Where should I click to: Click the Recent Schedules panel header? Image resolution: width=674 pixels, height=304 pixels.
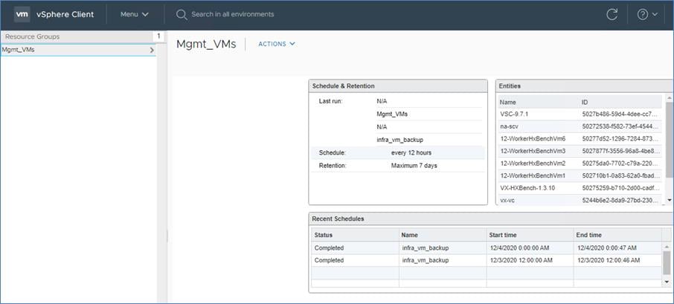(x=491, y=219)
